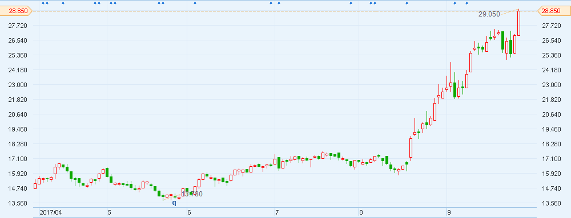Screen dimensions: 571x218
Task: Click 20.640 on the left price axis
Action: 18,114
